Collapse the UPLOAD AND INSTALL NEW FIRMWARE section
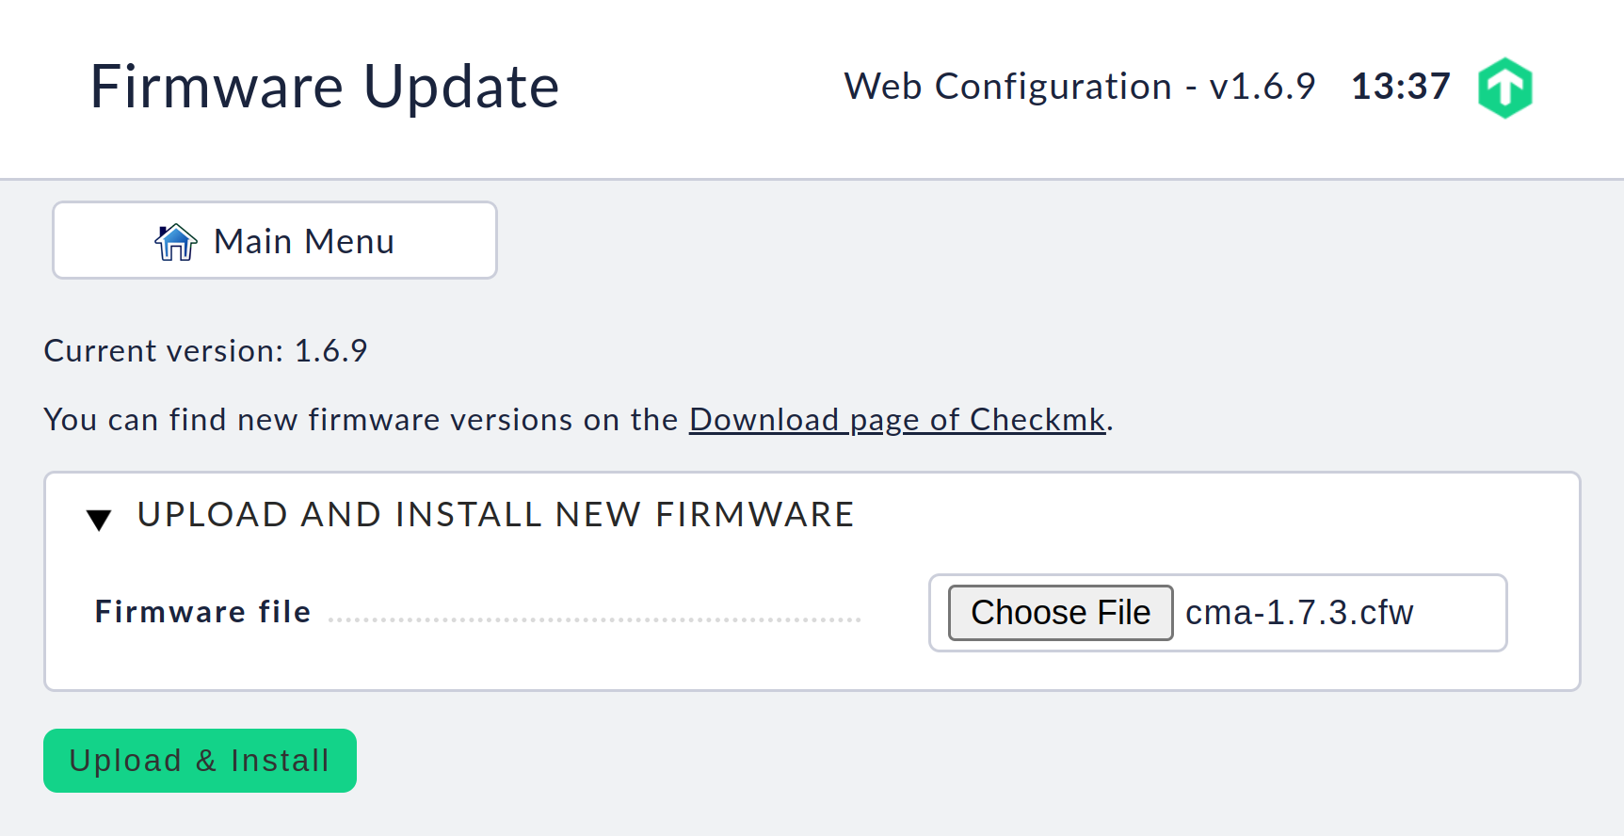 pos(99,519)
